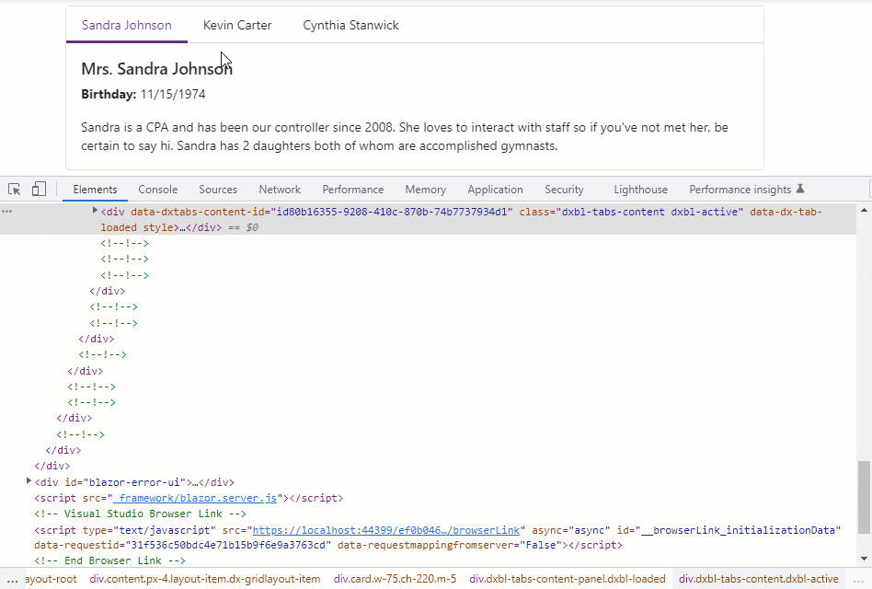This screenshot has width=872, height=589.
Task: Show more breadcrumbs via trailing ellipsis
Action: (859, 579)
